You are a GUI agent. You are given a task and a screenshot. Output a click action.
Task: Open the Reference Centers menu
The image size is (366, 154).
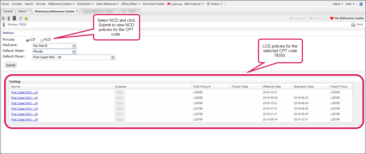[61, 4]
